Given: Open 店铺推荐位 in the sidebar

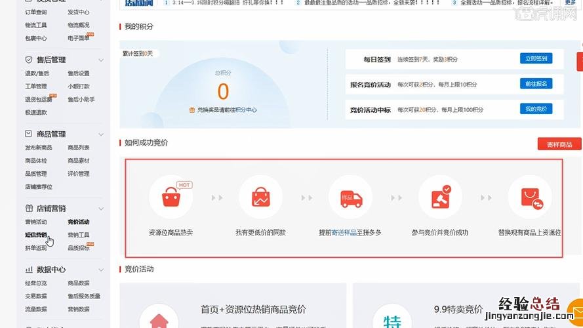Looking at the screenshot, I should click(x=39, y=187).
